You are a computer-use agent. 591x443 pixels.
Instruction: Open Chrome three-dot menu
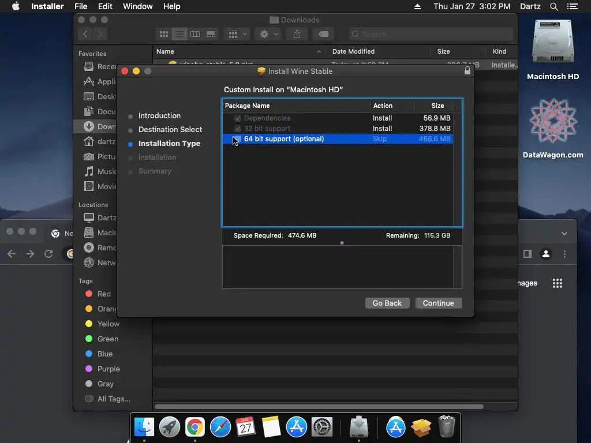pos(564,254)
